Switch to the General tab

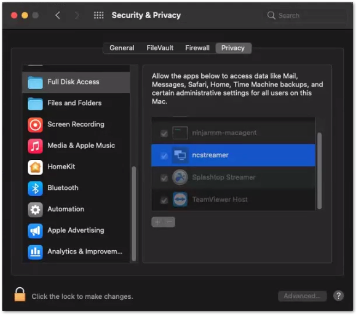(122, 48)
